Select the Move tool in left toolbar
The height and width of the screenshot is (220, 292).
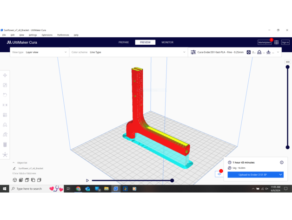click(x=5, y=75)
